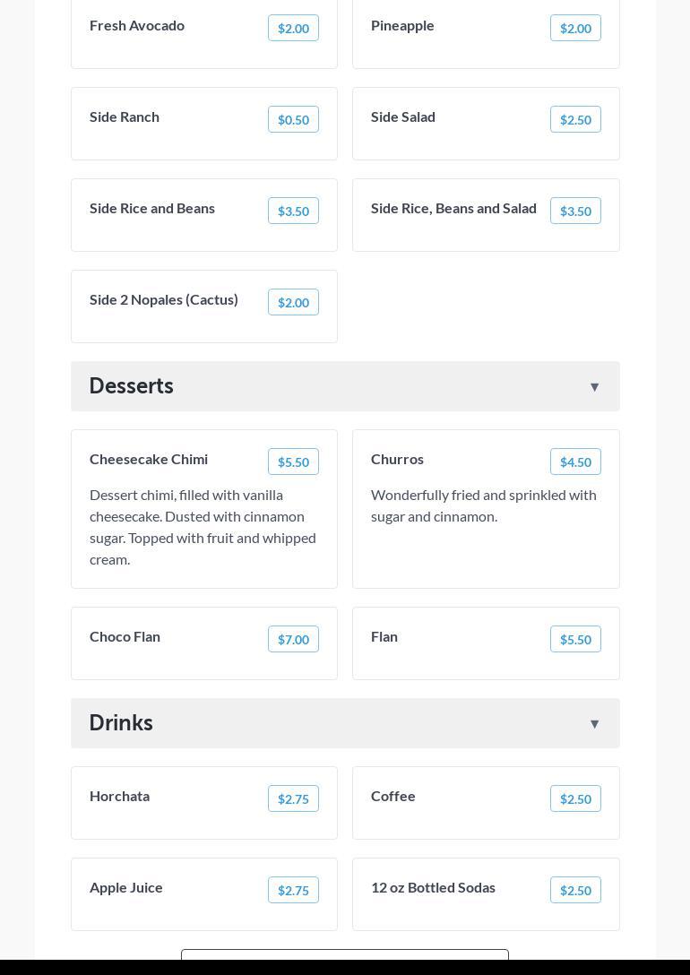Open Side Rice, Beans and Salad item
This screenshot has height=975, width=690.
point(453,209)
